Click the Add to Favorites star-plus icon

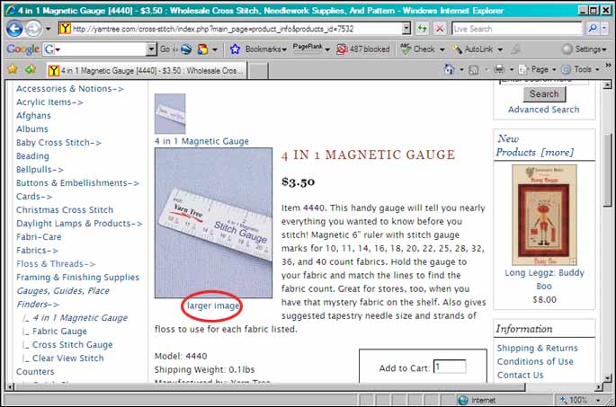click(31, 69)
